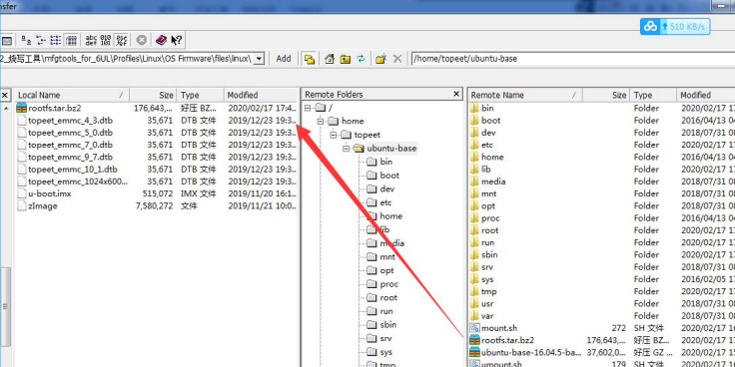Collapse the topeet tree node
The width and height of the screenshot is (735, 367).
334,135
